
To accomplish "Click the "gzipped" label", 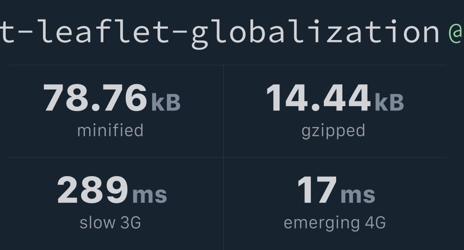I will (333, 131).
